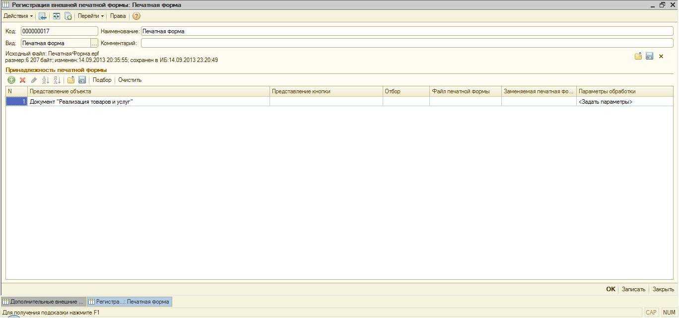Clear source file with the X icon
The image size is (679, 318).
click(661, 57)
